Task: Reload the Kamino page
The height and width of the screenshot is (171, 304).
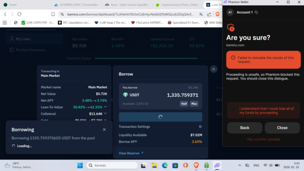Action: 19,14
